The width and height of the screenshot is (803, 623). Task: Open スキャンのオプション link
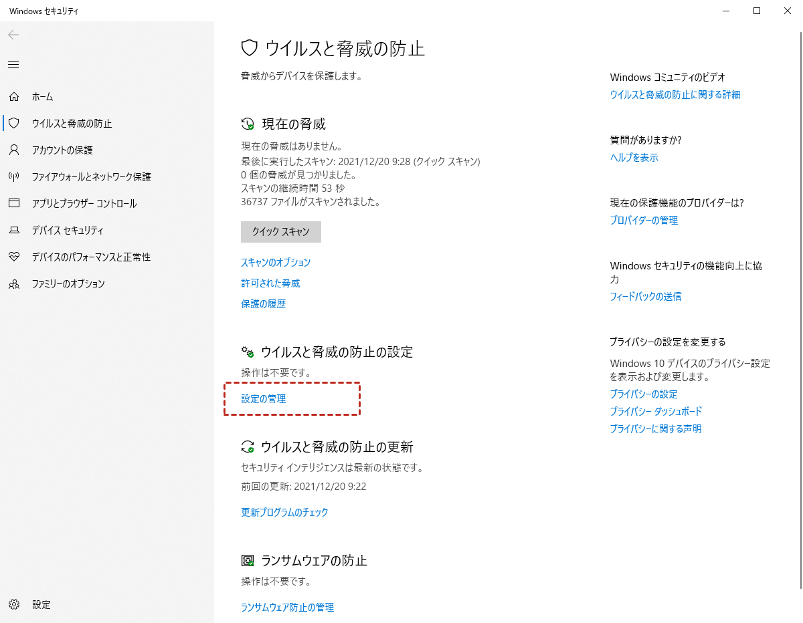click(x=276, y=263)
